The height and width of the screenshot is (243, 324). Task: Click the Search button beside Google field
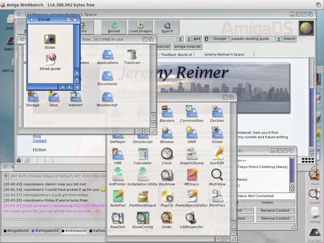point(289,38)
